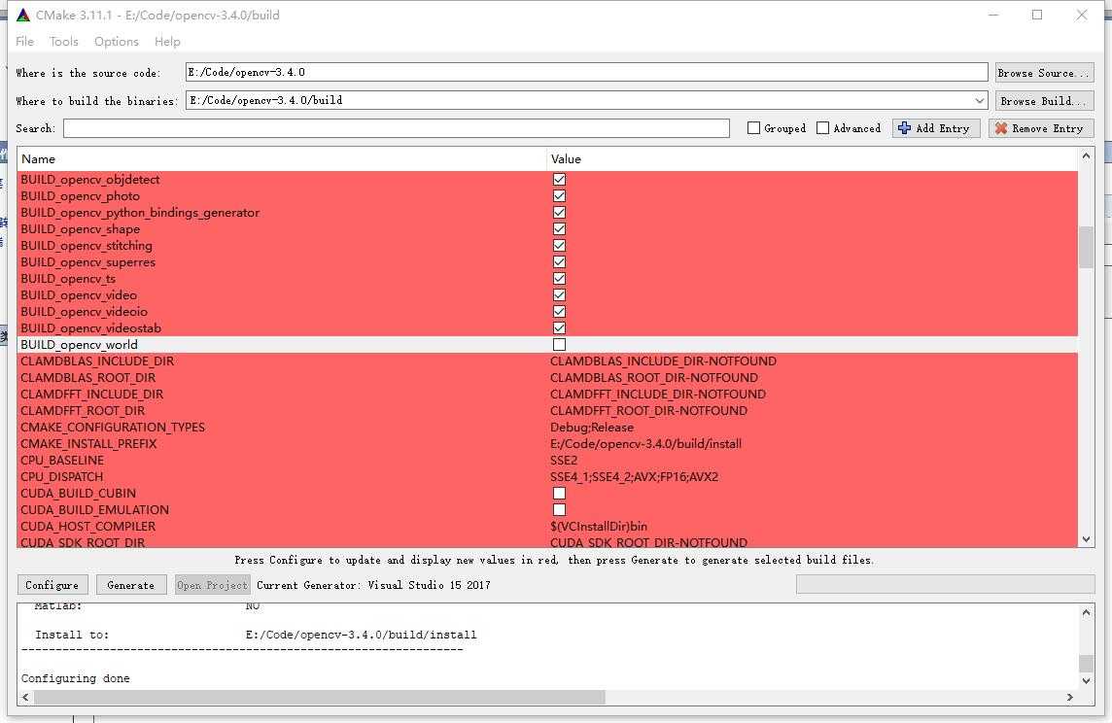The image size is (1112, 723).
Task: Uncheck BUILD_opencv_photo checkbox
Action: tap(560, 196)
